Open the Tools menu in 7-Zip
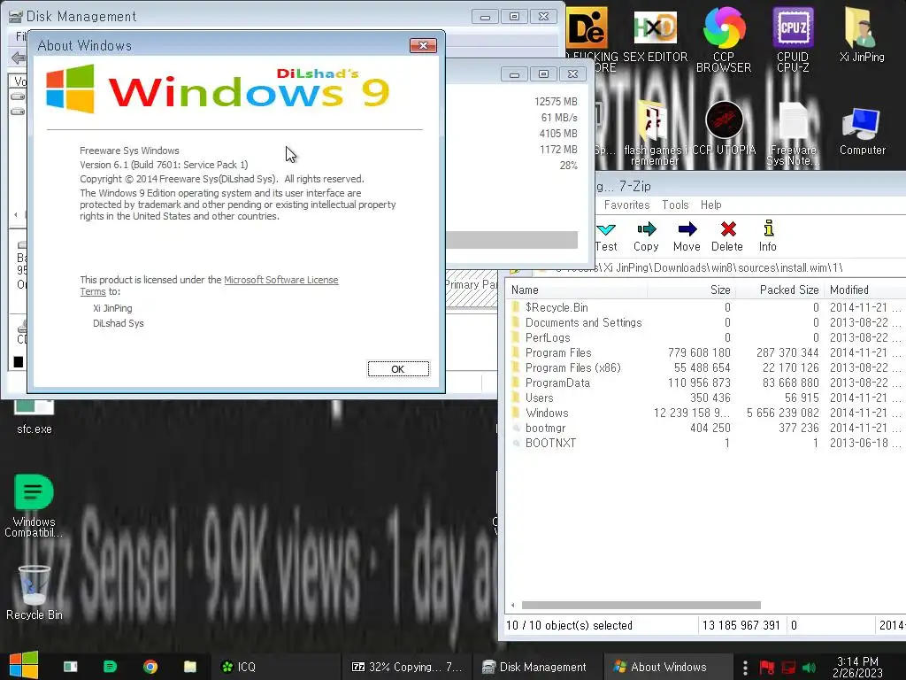 click(x=675, y=205)
